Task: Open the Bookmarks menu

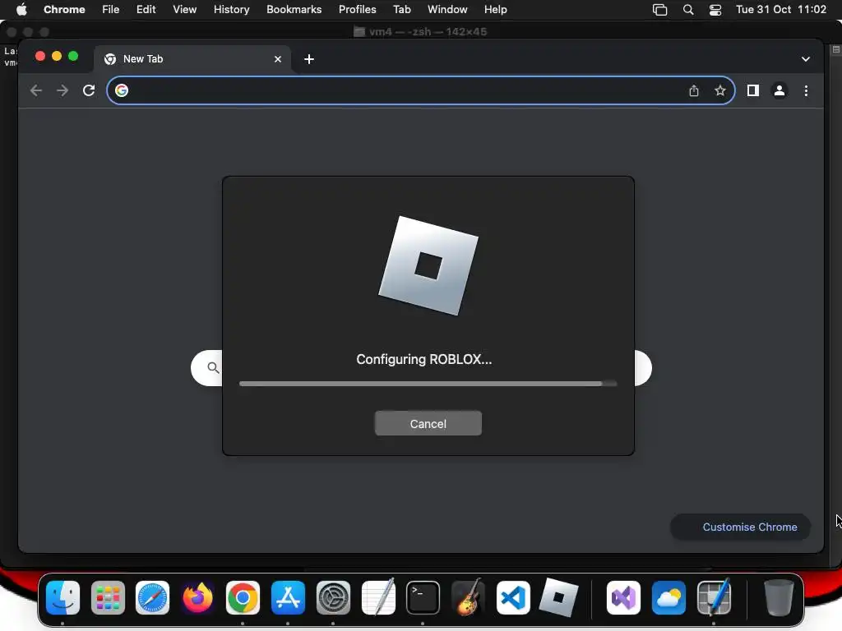Action: click(294, 9)
